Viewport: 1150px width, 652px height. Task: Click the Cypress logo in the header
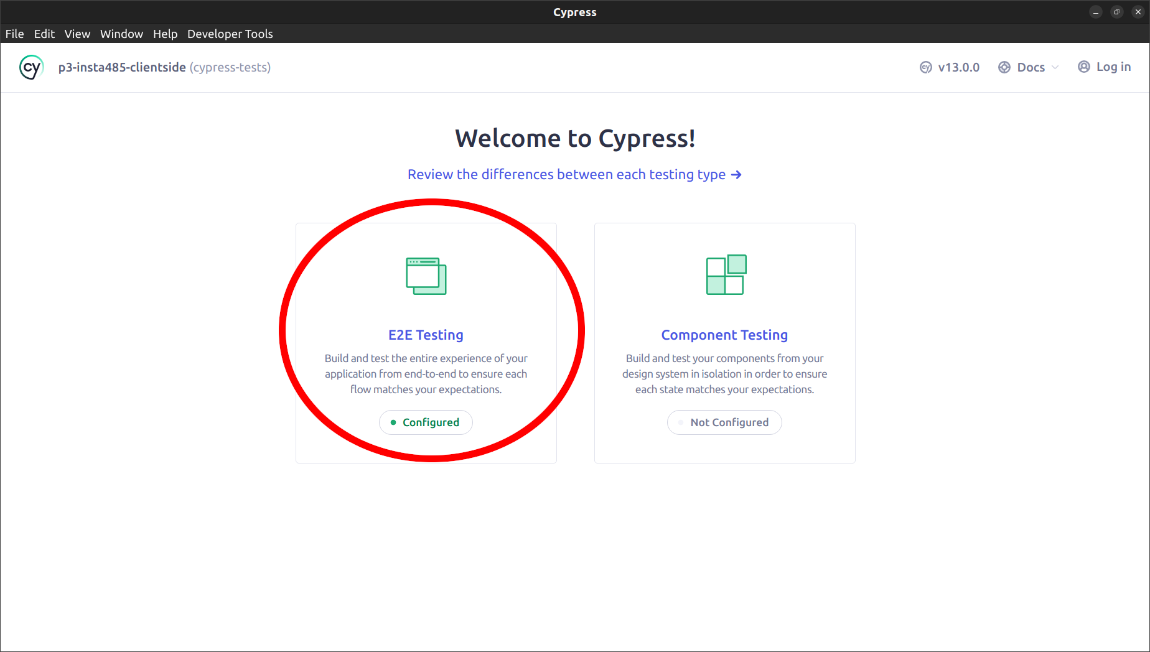(x=31, y=67)
